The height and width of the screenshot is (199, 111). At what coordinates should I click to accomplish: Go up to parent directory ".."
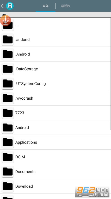55,25
